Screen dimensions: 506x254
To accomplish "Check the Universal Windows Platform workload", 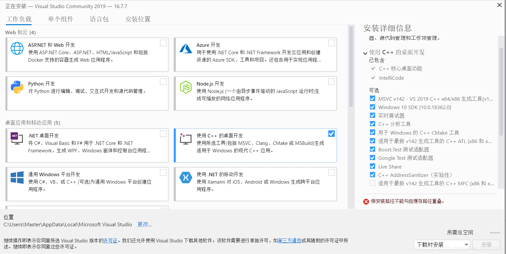I will point(163,172).
